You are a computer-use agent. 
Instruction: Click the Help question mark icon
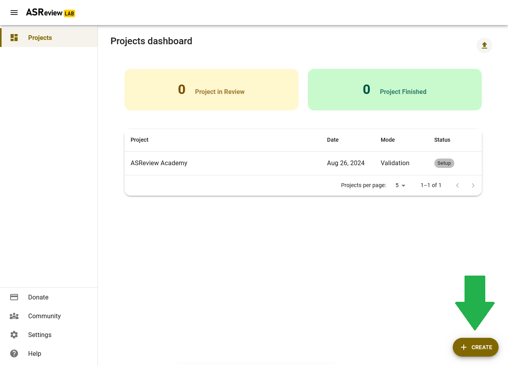pos(14,353)
